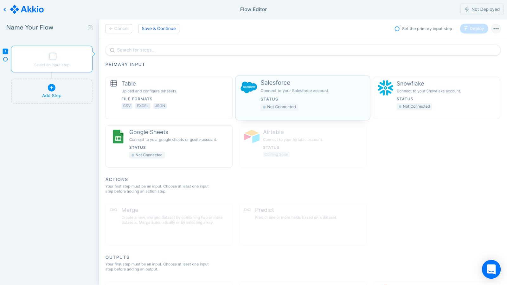Click the back arrow next to Akkio logo
The height and width of the screenshot is (285, 507).
coord(5,9)
